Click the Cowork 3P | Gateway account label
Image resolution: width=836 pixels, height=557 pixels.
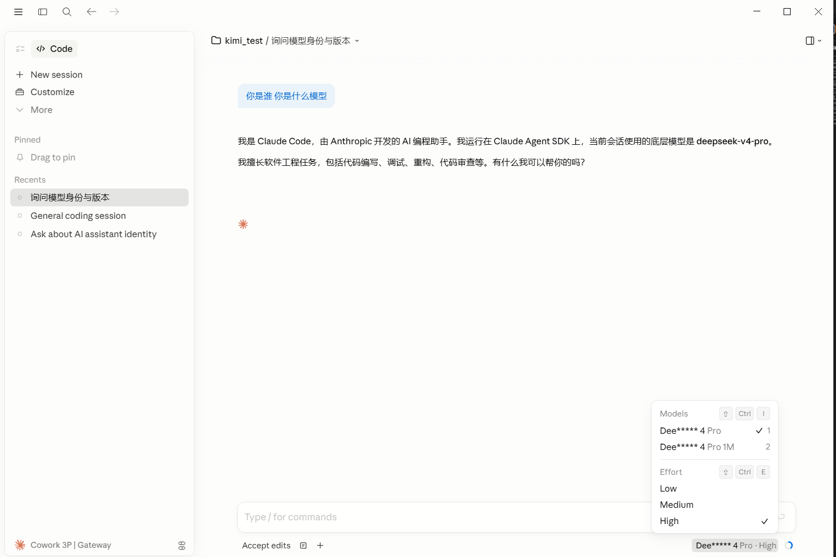(71, 545)
